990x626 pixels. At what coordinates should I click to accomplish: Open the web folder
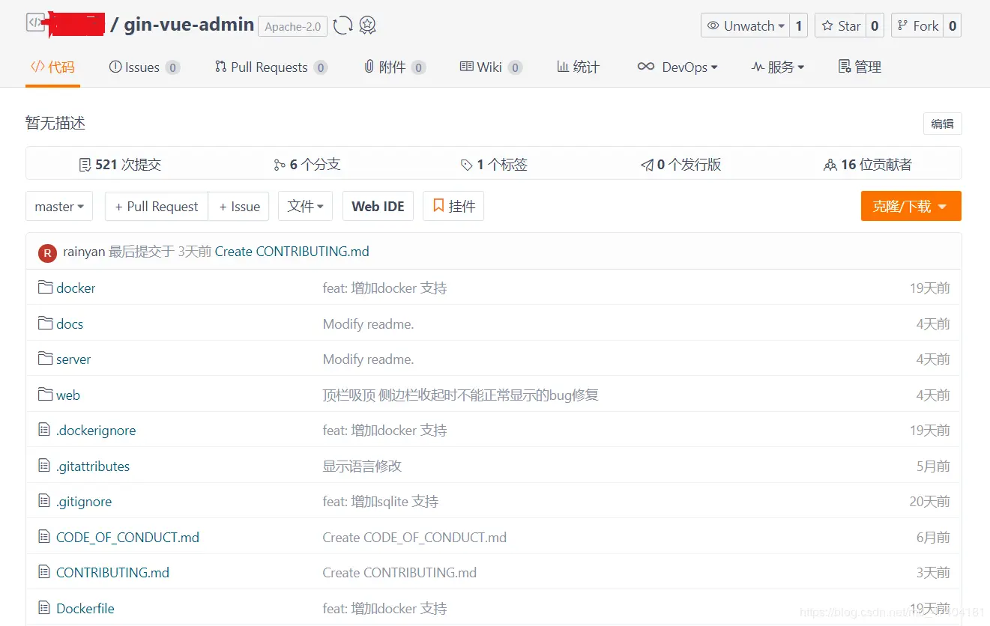click(x=68, y=395)
